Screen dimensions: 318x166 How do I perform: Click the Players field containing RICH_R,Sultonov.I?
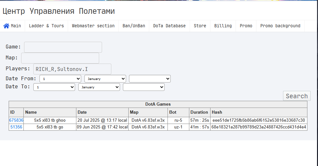[x=72, y=69]
